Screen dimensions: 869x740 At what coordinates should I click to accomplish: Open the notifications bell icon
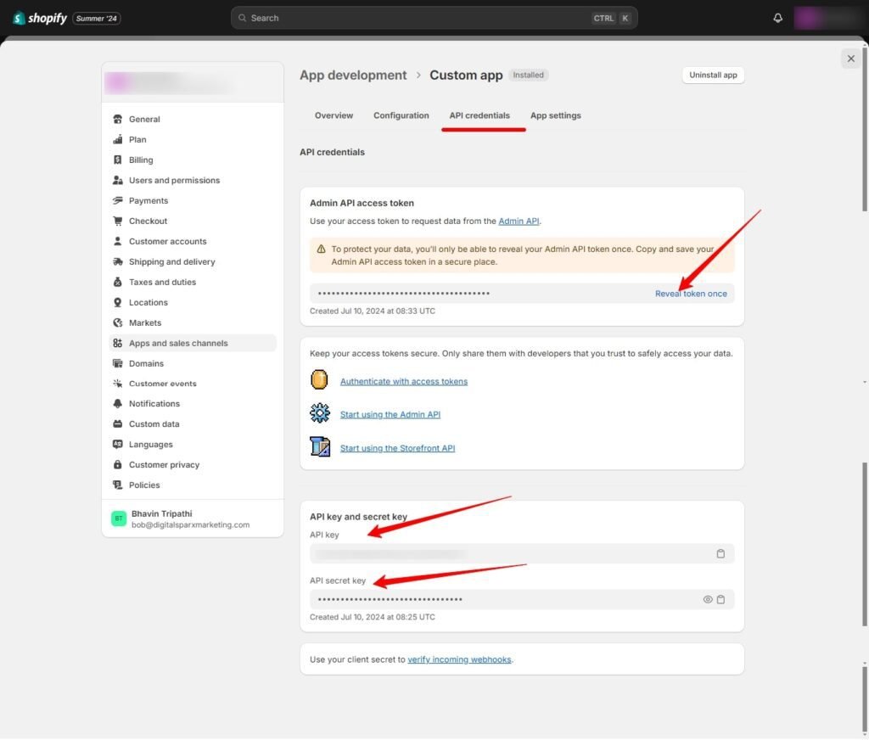click(778, 19)
